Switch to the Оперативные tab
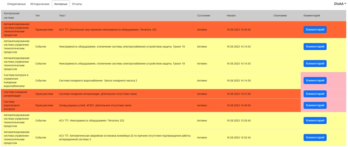The image size is (348, 147). [x=17, y=4]
